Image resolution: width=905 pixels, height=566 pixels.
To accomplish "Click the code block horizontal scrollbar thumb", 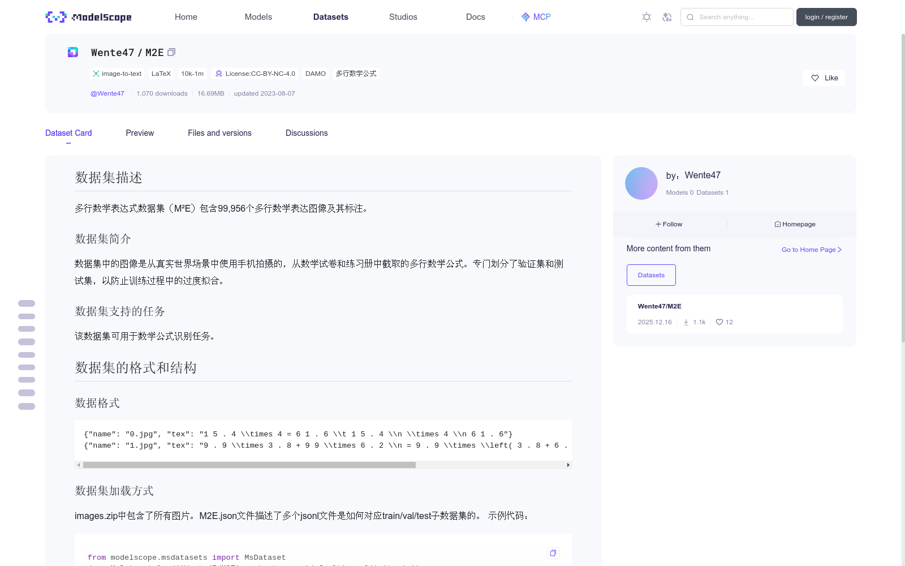I will pyautogui.click(x=249, y=465).
